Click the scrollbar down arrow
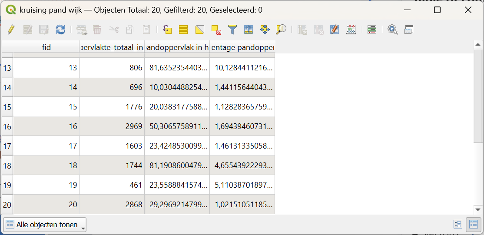This screenshot has height=235, width=484. click(478, 210)
